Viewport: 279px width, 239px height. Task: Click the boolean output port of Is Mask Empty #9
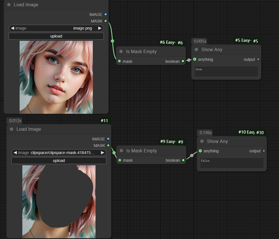coord(183,160)
